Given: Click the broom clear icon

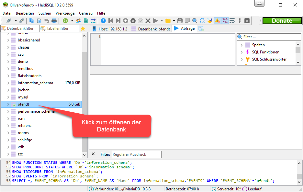Looking at the screenshot, I should [210, 21].
